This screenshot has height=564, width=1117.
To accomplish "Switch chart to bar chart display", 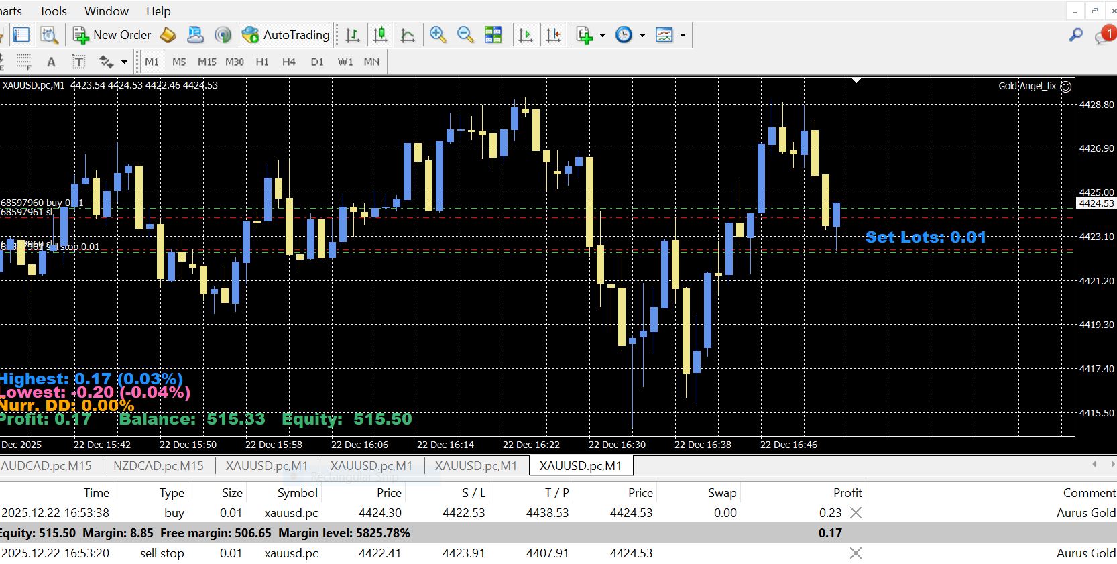I will (352, 35).
